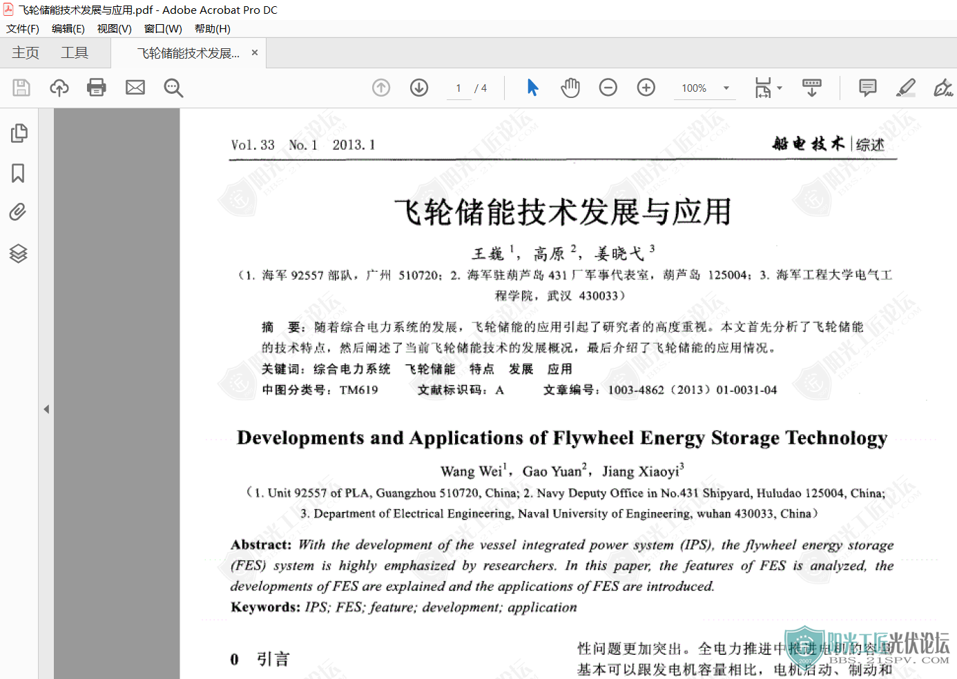Activate the hand pan tool

[570, 88]
